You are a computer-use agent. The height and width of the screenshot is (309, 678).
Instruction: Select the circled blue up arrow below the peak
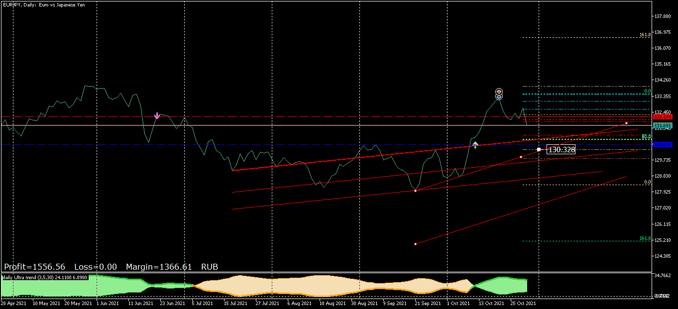(x=499, y=97)
